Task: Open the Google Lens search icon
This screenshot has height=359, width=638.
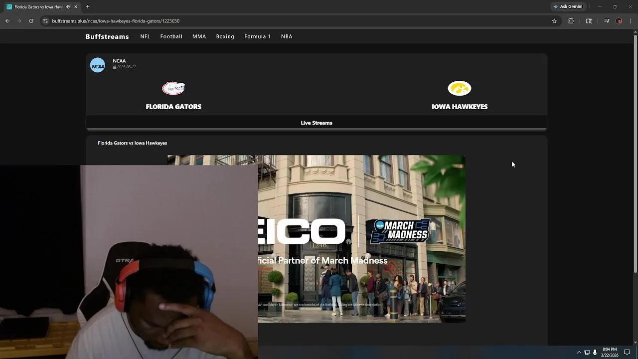Action: click(x=589, y=21)
